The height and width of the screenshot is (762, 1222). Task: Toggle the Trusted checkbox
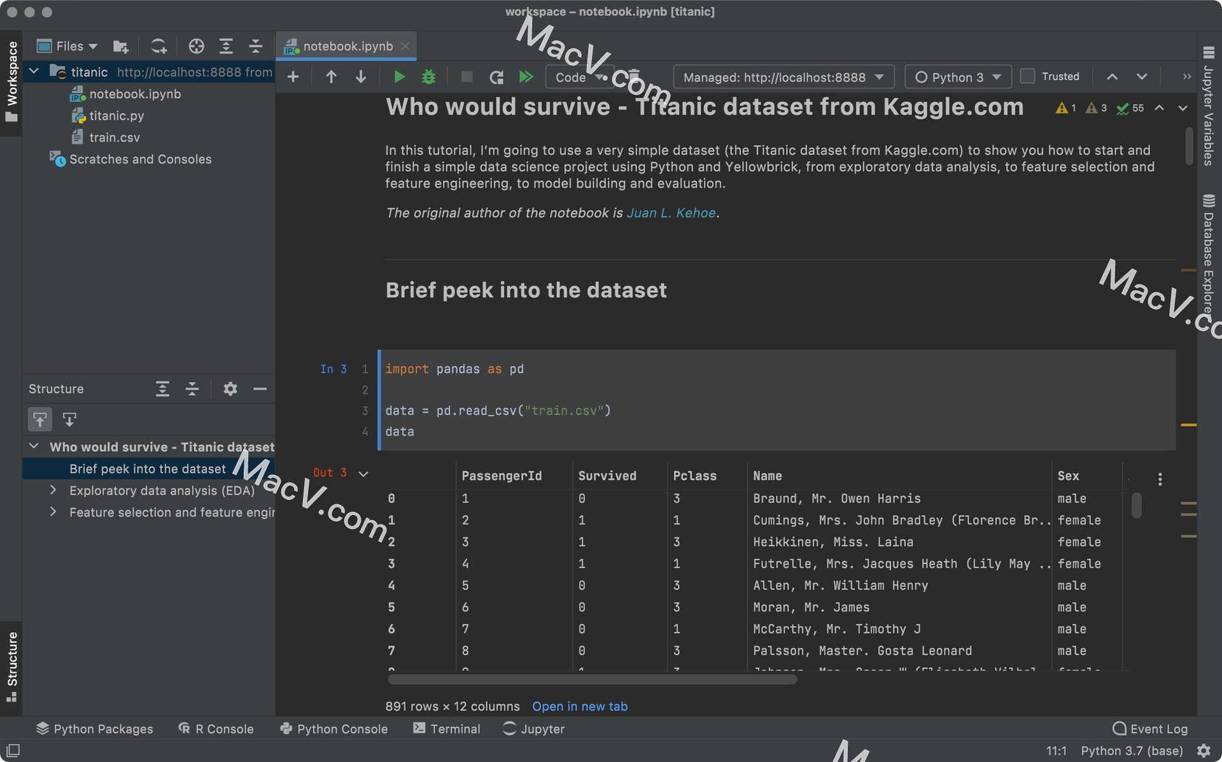(x=1027, y=76)
